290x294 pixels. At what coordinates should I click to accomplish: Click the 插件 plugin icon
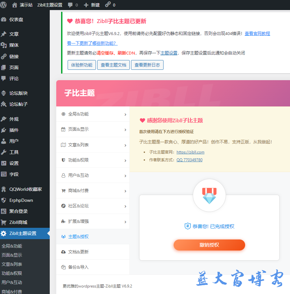pyautogui.click(x=4, y=130)
